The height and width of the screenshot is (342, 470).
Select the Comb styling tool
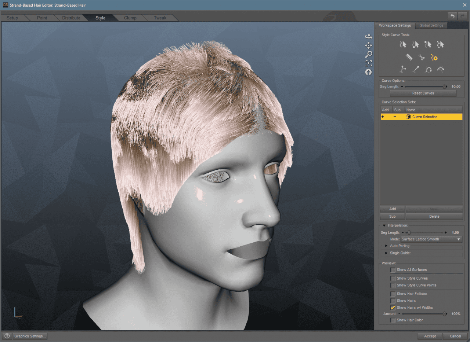point(409,57)
